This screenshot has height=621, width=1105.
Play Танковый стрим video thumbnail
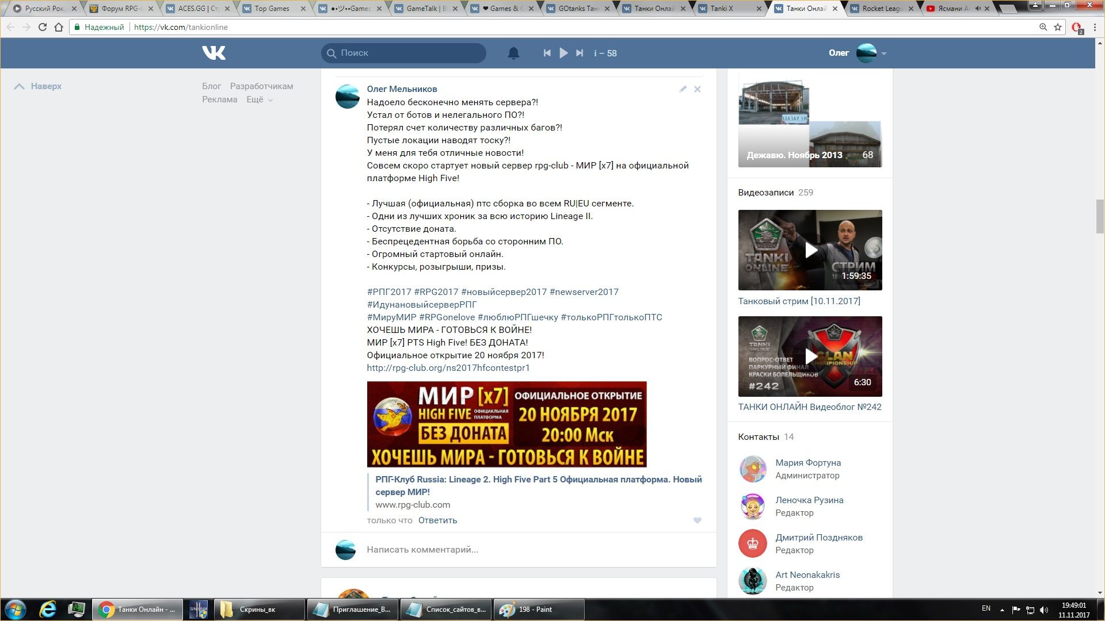pyautogui.click(x=810, y=250)
